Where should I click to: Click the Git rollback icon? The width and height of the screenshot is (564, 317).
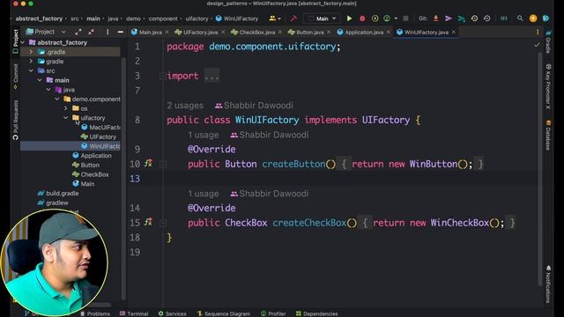[x=487, y=18]
